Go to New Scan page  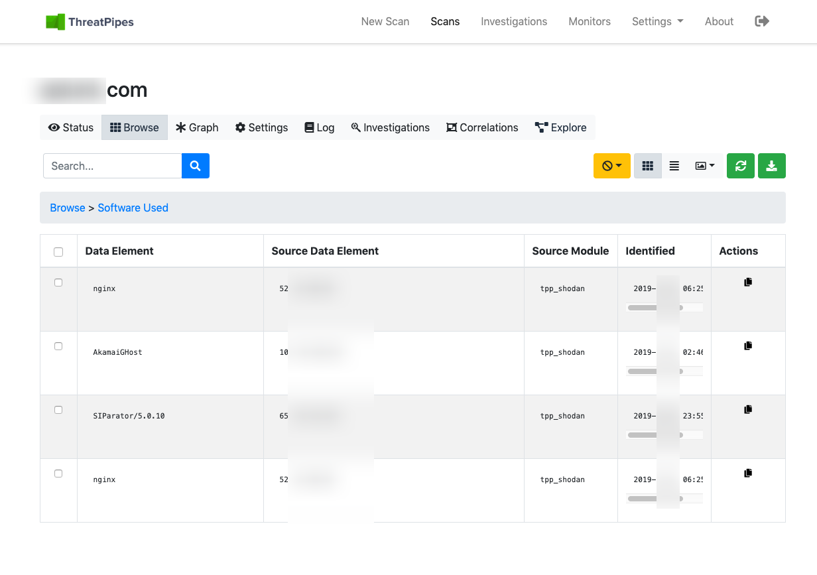coord(385,21)
